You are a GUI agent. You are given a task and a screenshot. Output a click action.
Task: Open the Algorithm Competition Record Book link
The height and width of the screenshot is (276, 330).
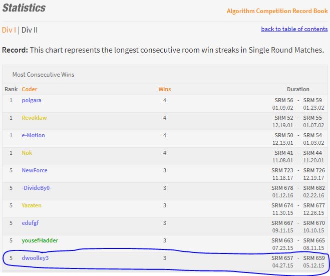pos(277,11)
